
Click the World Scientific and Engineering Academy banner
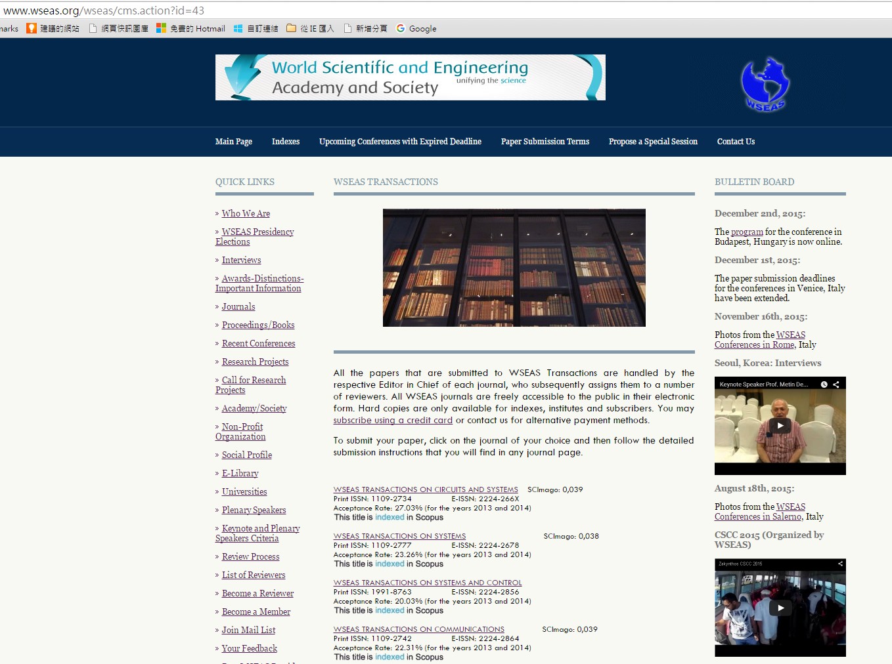[x=410, y=77]
